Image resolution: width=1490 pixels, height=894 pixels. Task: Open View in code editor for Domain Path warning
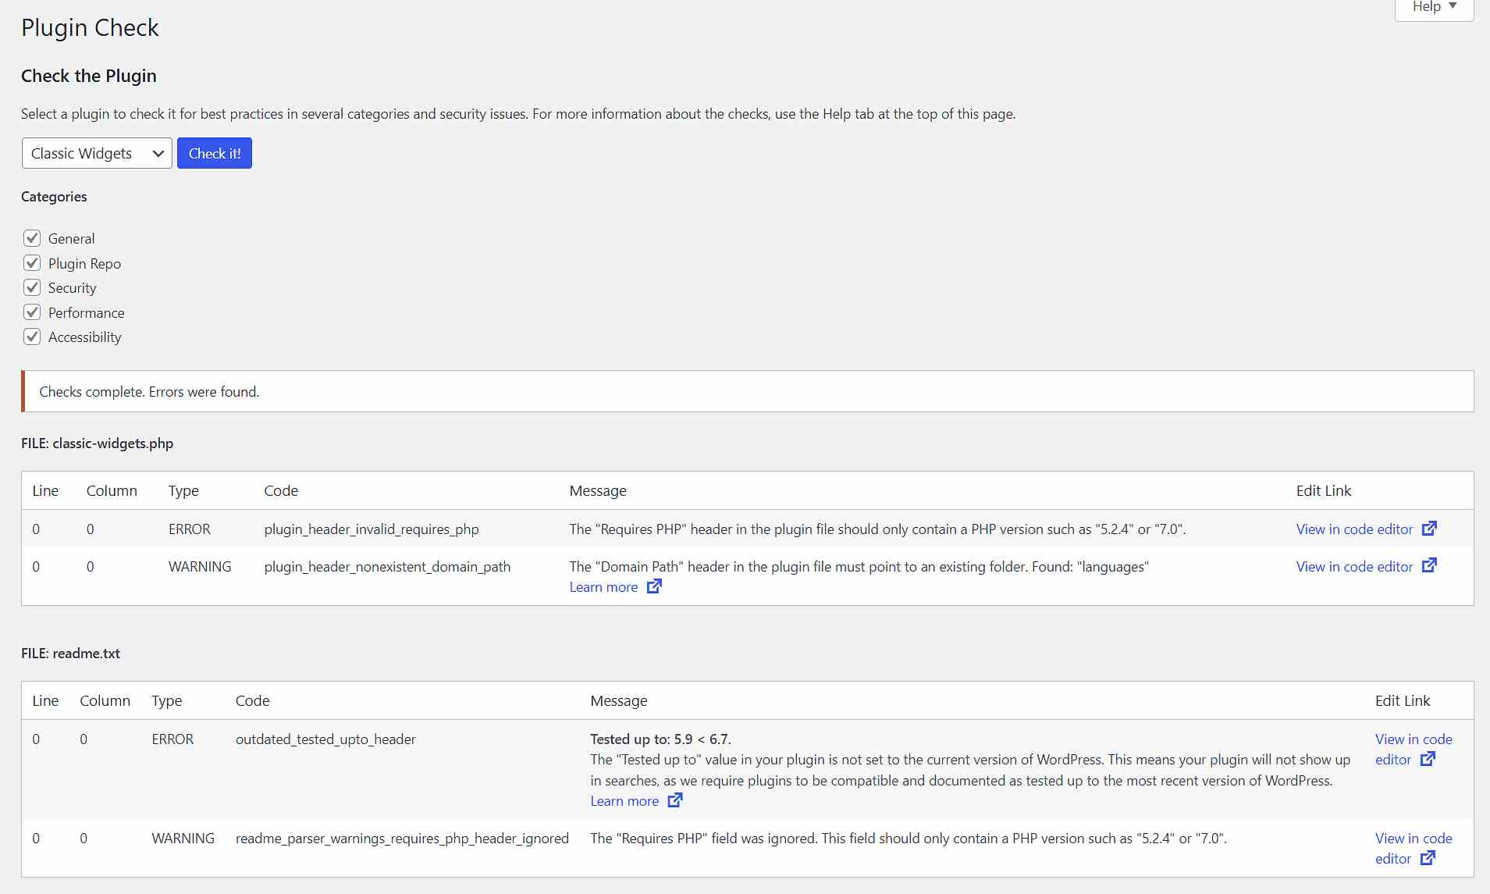point(1354,567)
